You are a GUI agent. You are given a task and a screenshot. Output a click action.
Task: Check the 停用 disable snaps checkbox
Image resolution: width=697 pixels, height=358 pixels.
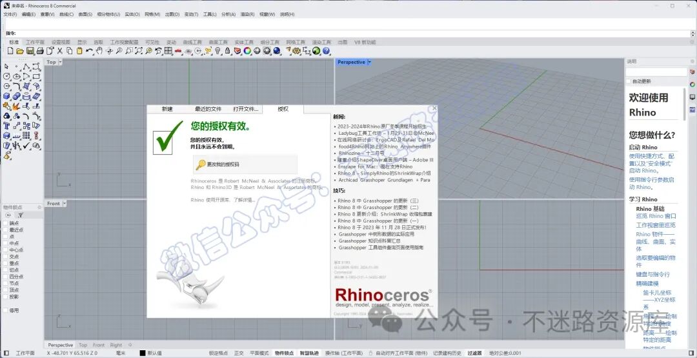point(5,310)
